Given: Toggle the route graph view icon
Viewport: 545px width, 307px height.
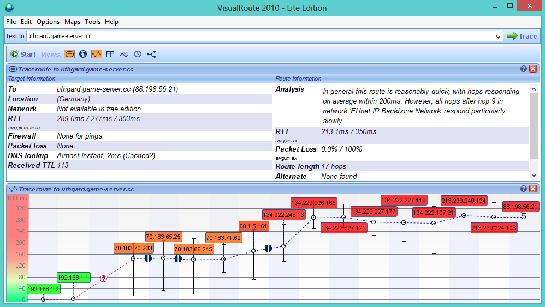Looking at the screenshot, I should [97, 54].
